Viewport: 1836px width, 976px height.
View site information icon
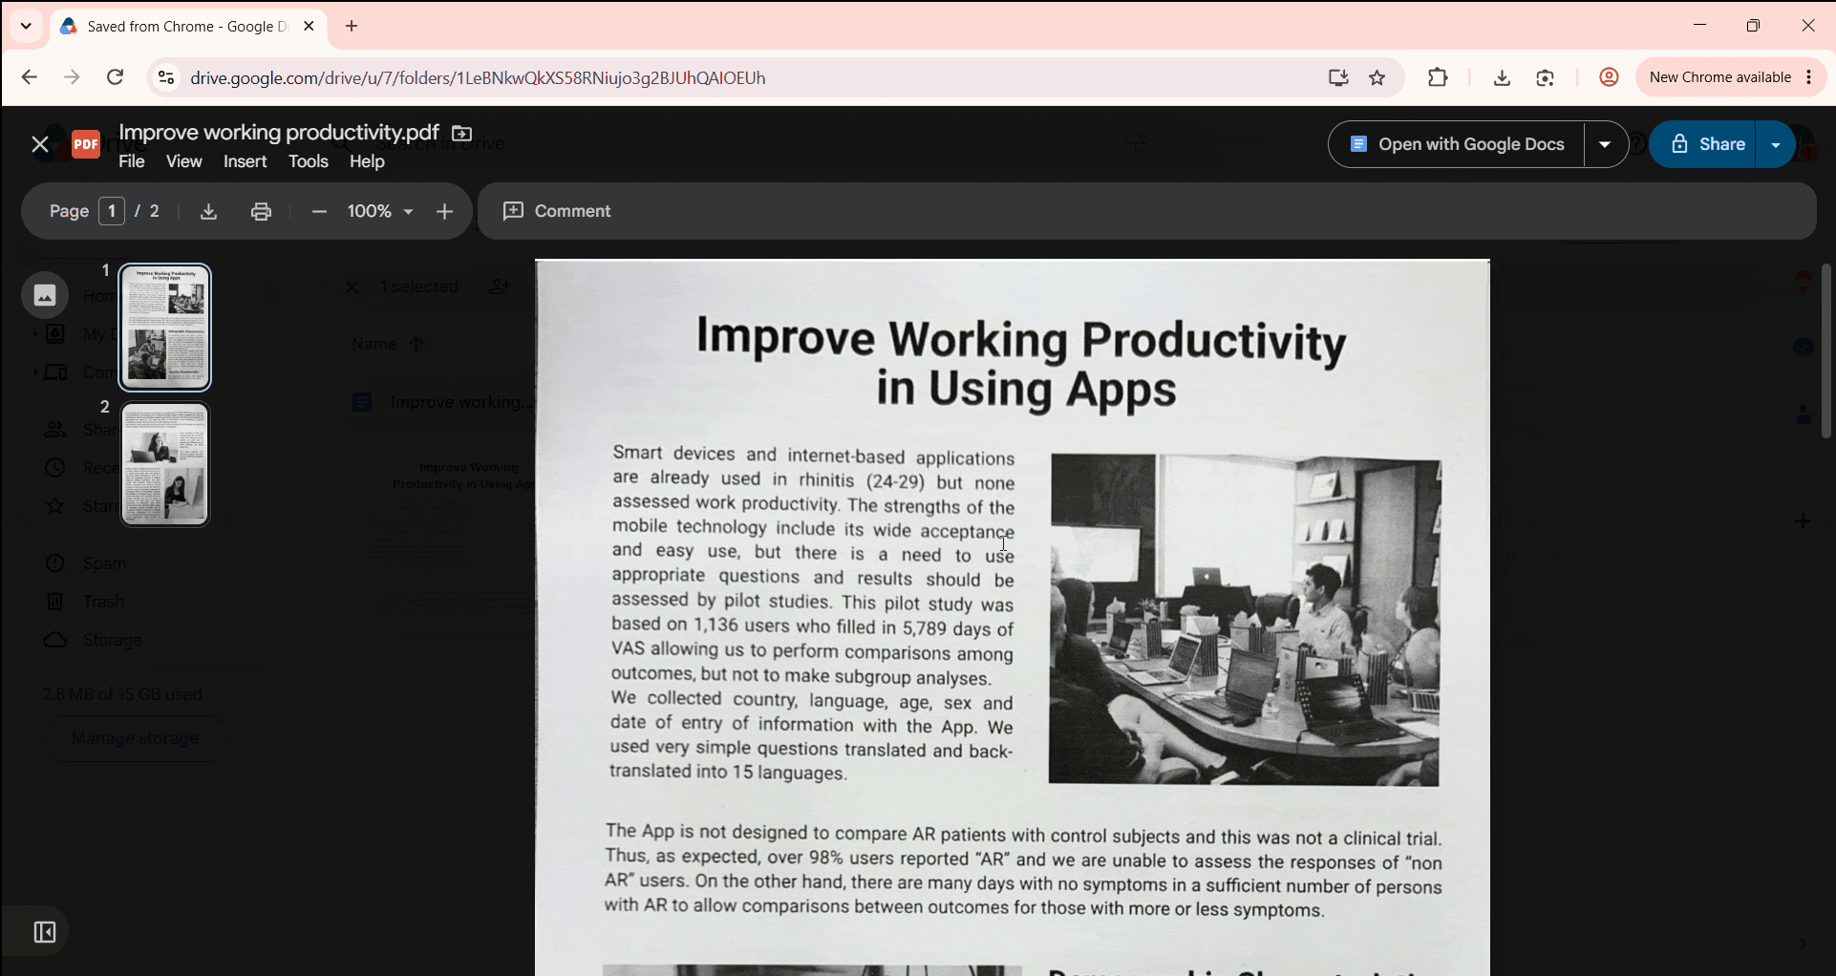coord(165,77)
